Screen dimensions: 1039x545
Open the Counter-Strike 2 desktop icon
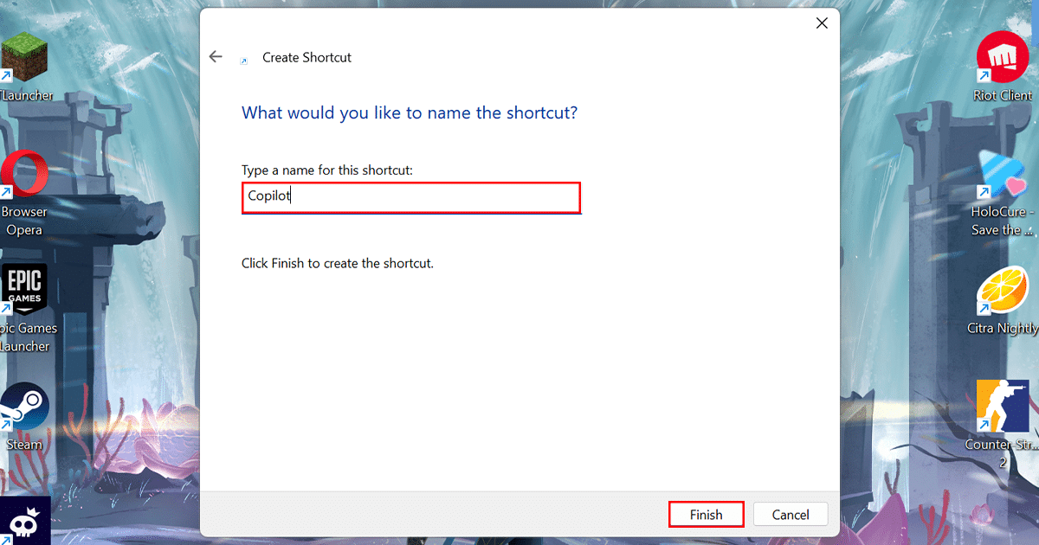point(1003,425)
